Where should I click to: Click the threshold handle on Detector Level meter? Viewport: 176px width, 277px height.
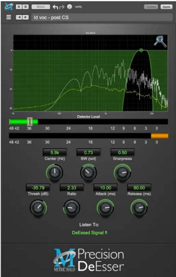coord(30,121)
